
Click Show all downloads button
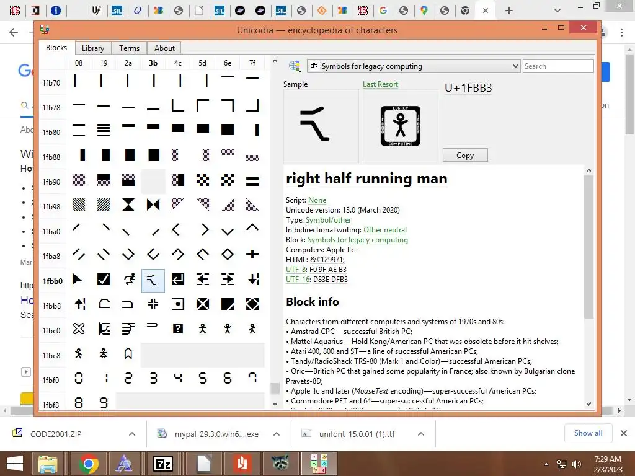(588, 433)
